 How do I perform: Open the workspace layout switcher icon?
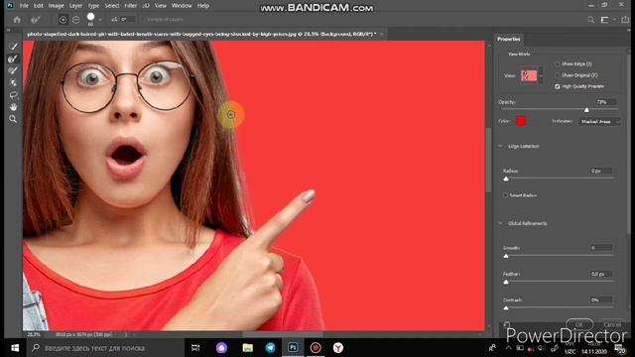(604, 20)
